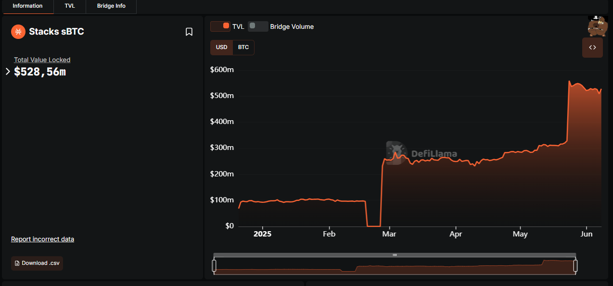Open the Bridge Info tab
The height and width of the screenshot is (286, 613).
[111, 6]
